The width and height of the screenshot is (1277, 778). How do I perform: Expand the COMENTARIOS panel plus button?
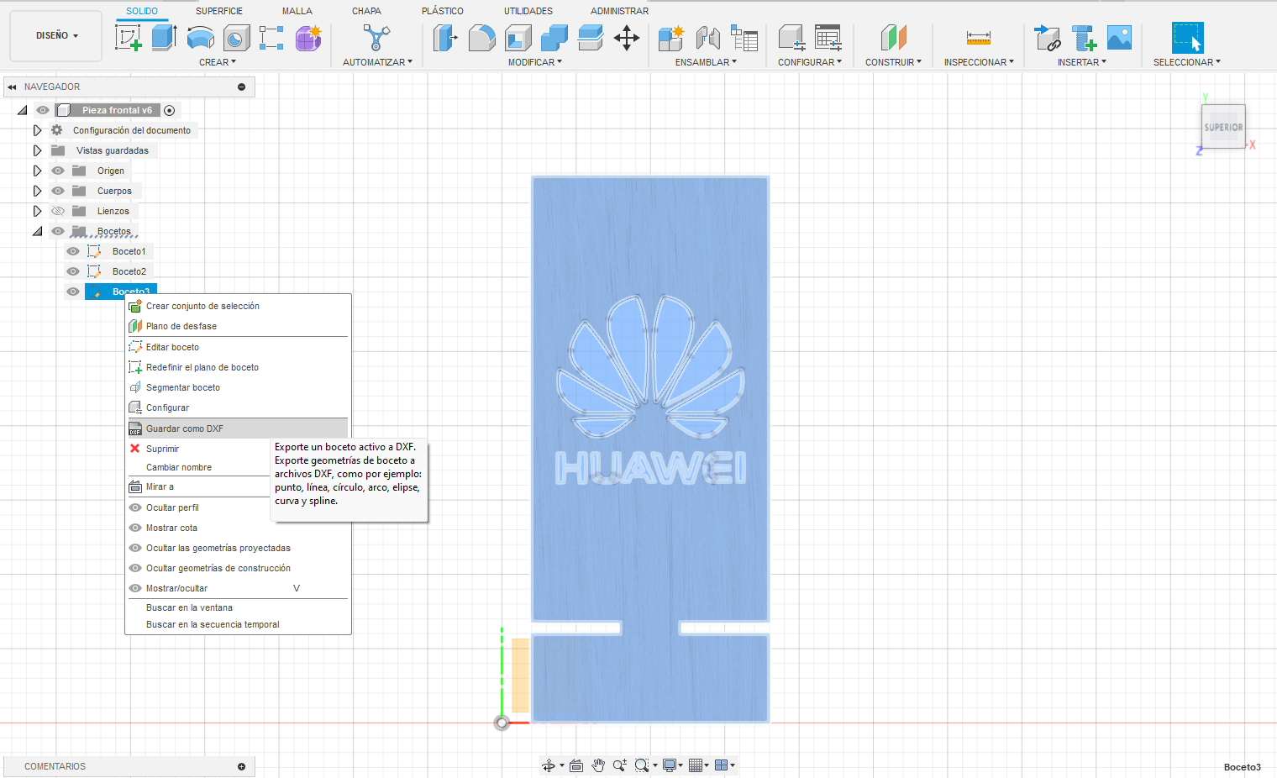(242, 766)
